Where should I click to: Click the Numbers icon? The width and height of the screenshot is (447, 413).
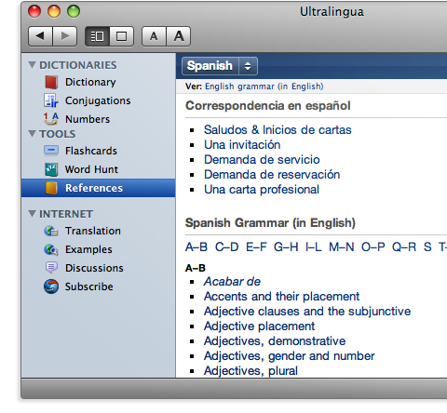(x=51, y=119)
